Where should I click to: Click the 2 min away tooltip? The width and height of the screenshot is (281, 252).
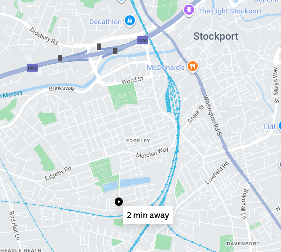[x=148, y=215]
